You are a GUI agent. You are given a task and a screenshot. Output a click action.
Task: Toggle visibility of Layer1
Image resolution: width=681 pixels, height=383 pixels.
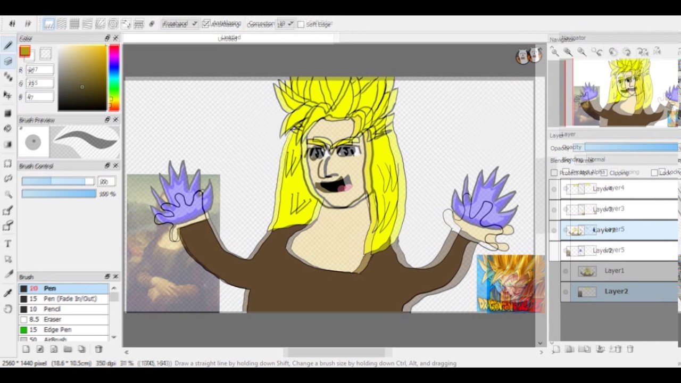click(566, 271)
